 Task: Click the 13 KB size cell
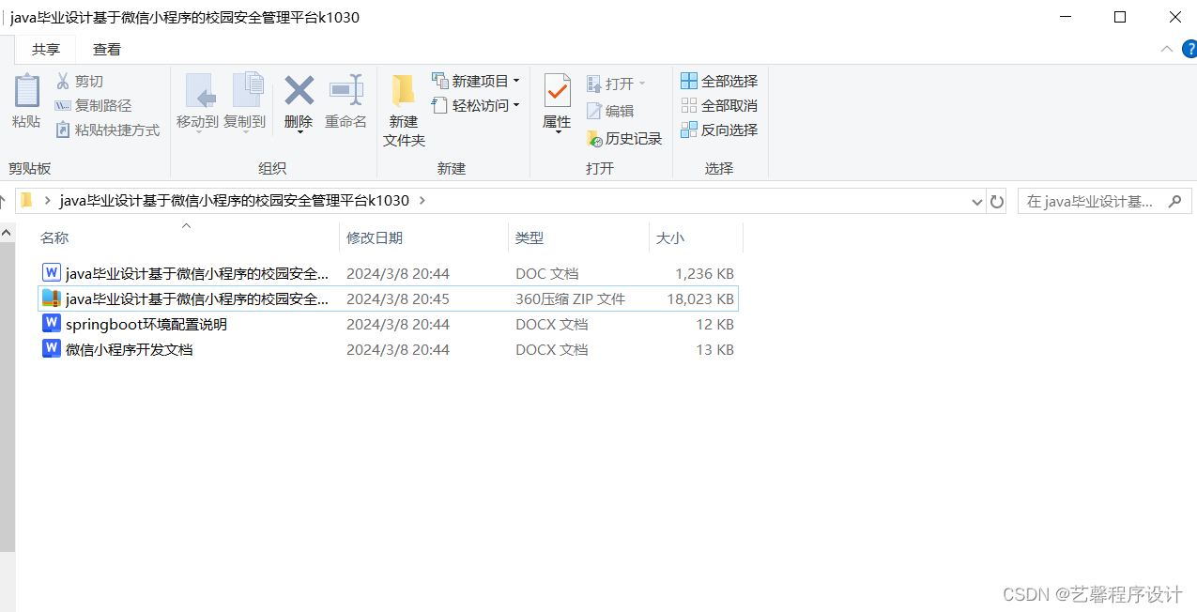pyautogui.click(x=714, y=350)
